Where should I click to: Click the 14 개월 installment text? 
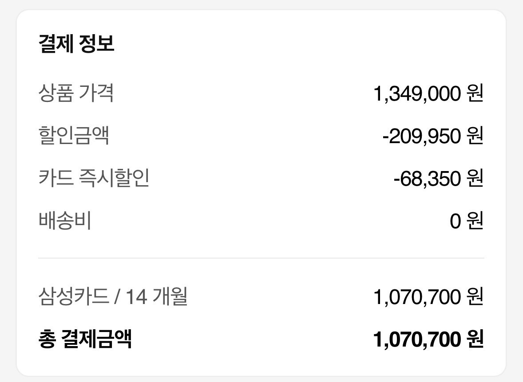(x=156, y=296)
